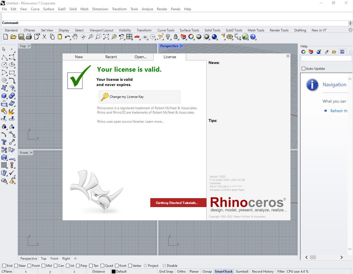
Task: Click the four-viewport layout icon
Action: [129, 37]
